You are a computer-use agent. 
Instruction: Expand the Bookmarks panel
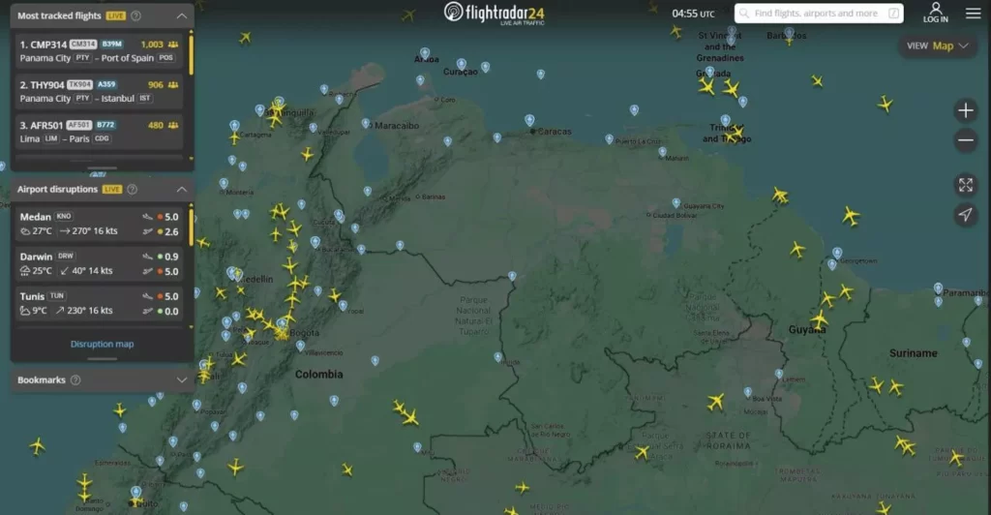click(x=182, y=380)
